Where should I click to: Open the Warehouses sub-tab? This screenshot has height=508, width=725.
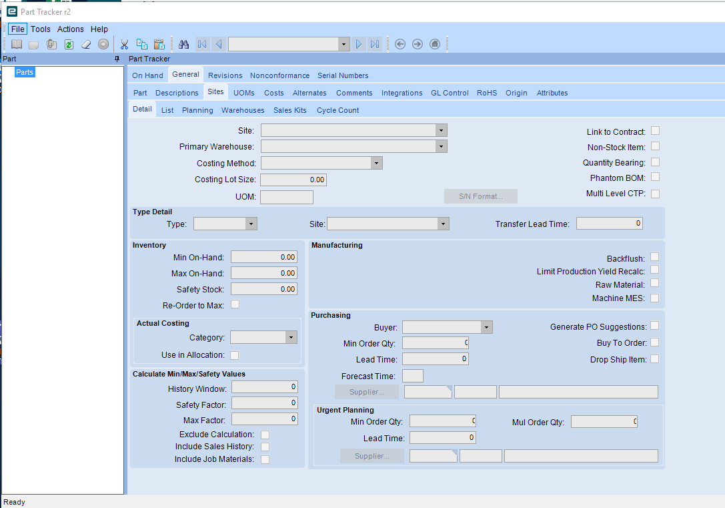click(243, 110)
